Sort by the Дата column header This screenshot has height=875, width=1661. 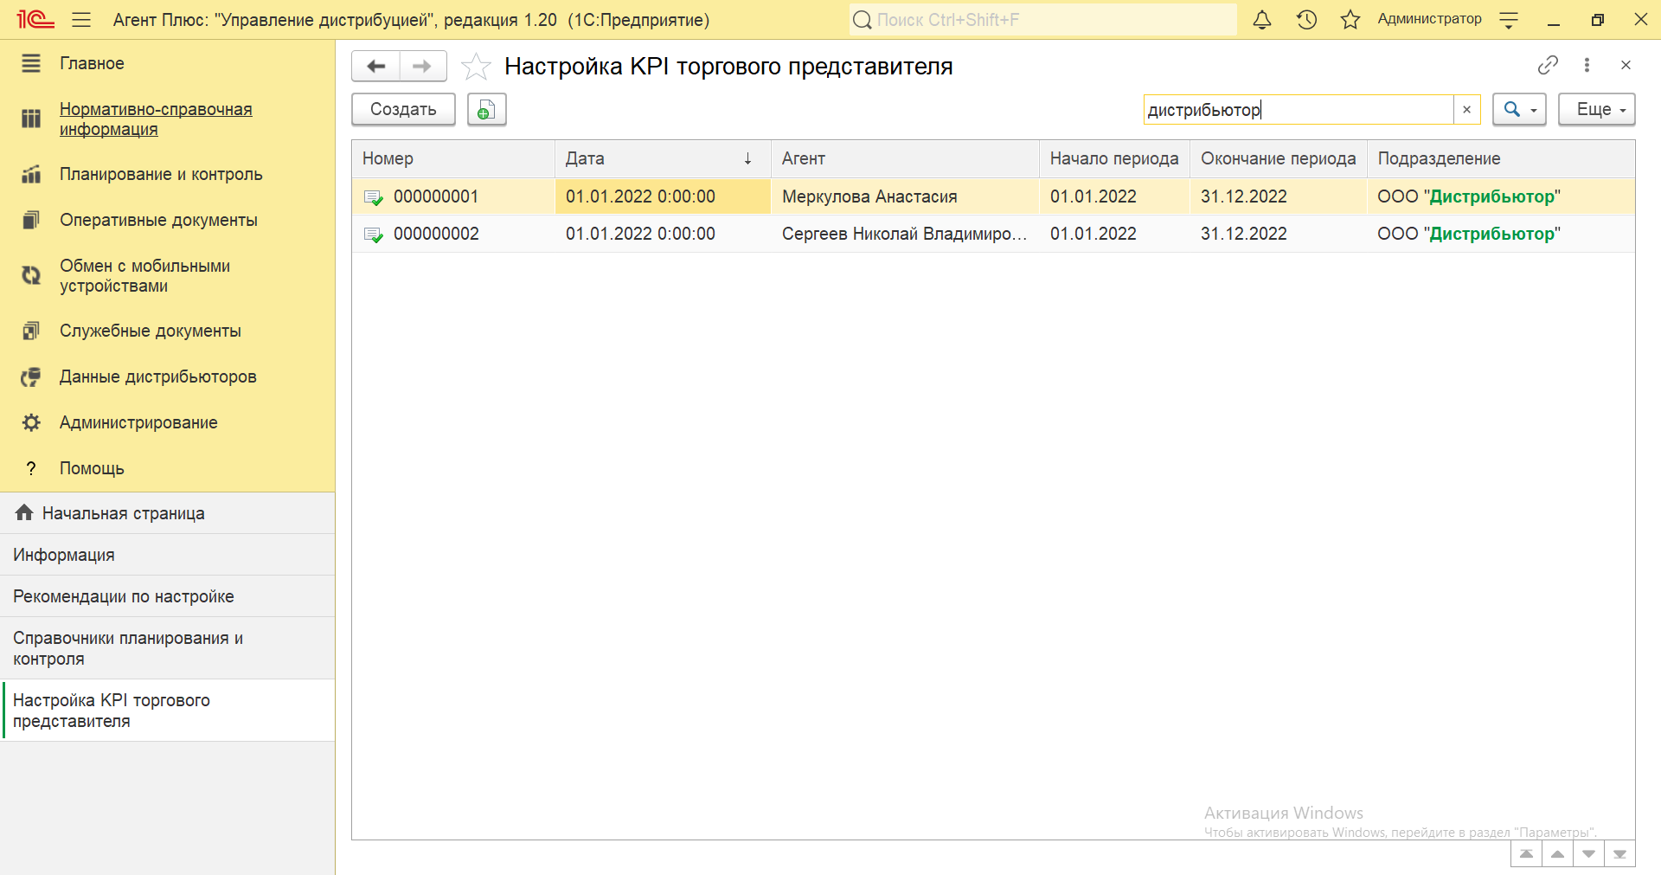pyautogui.click(x=663, y=158)
